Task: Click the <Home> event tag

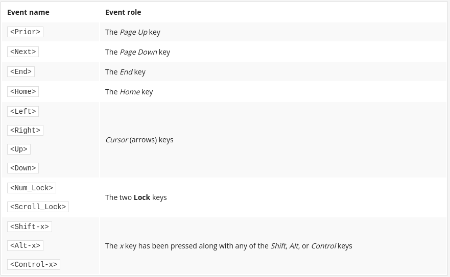Action: point(23,92)
